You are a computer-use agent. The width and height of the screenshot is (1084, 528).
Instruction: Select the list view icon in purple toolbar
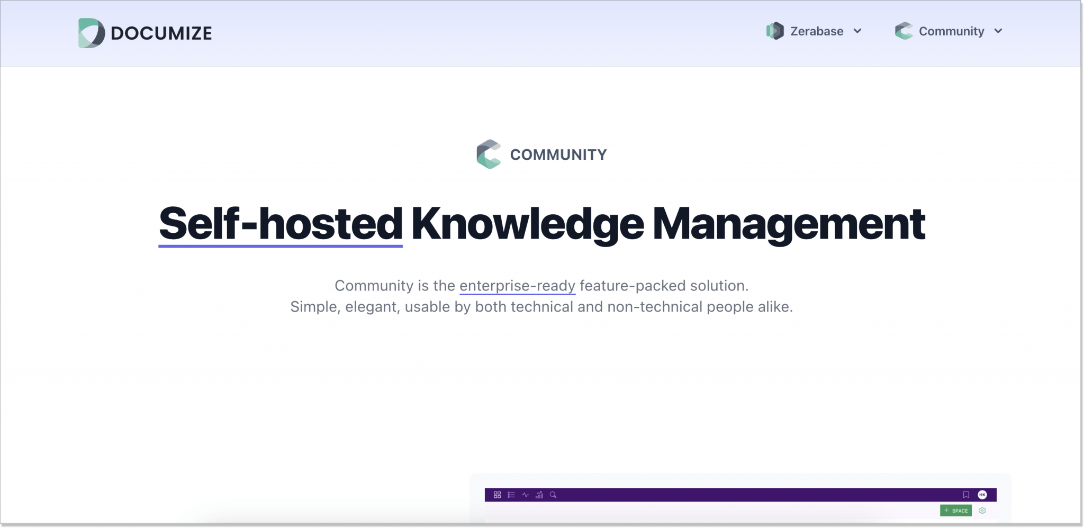click(511, 495)
